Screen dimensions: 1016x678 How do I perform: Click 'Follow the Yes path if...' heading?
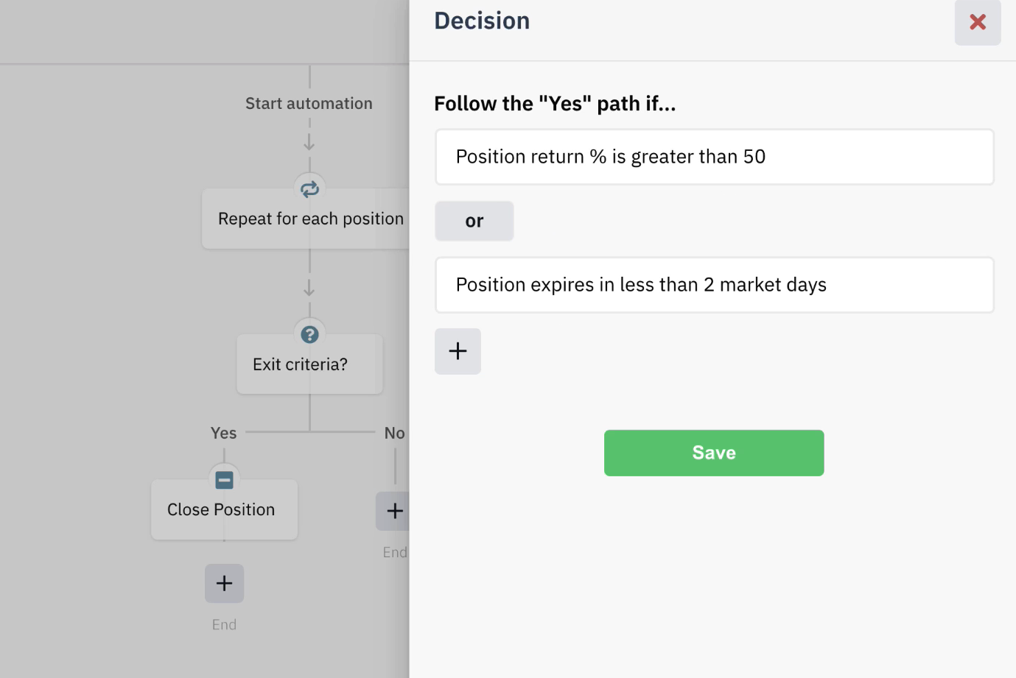(555, 103)
